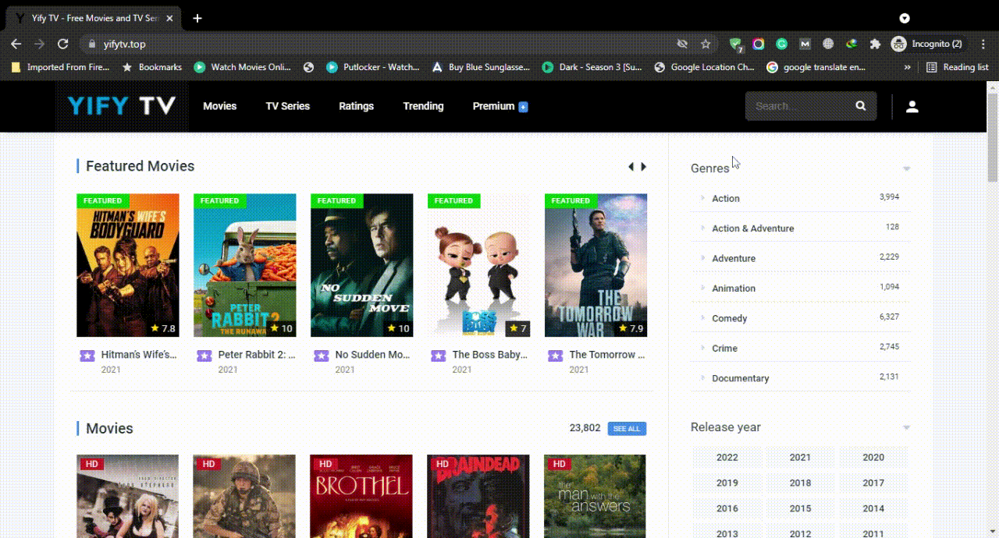
Task: Switch to the Yify TV browser tab
Action: click(94, 18)
